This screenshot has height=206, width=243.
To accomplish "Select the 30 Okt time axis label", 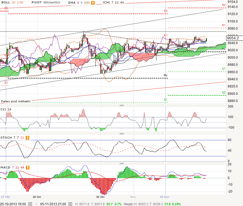I will (x=100, y=197).
